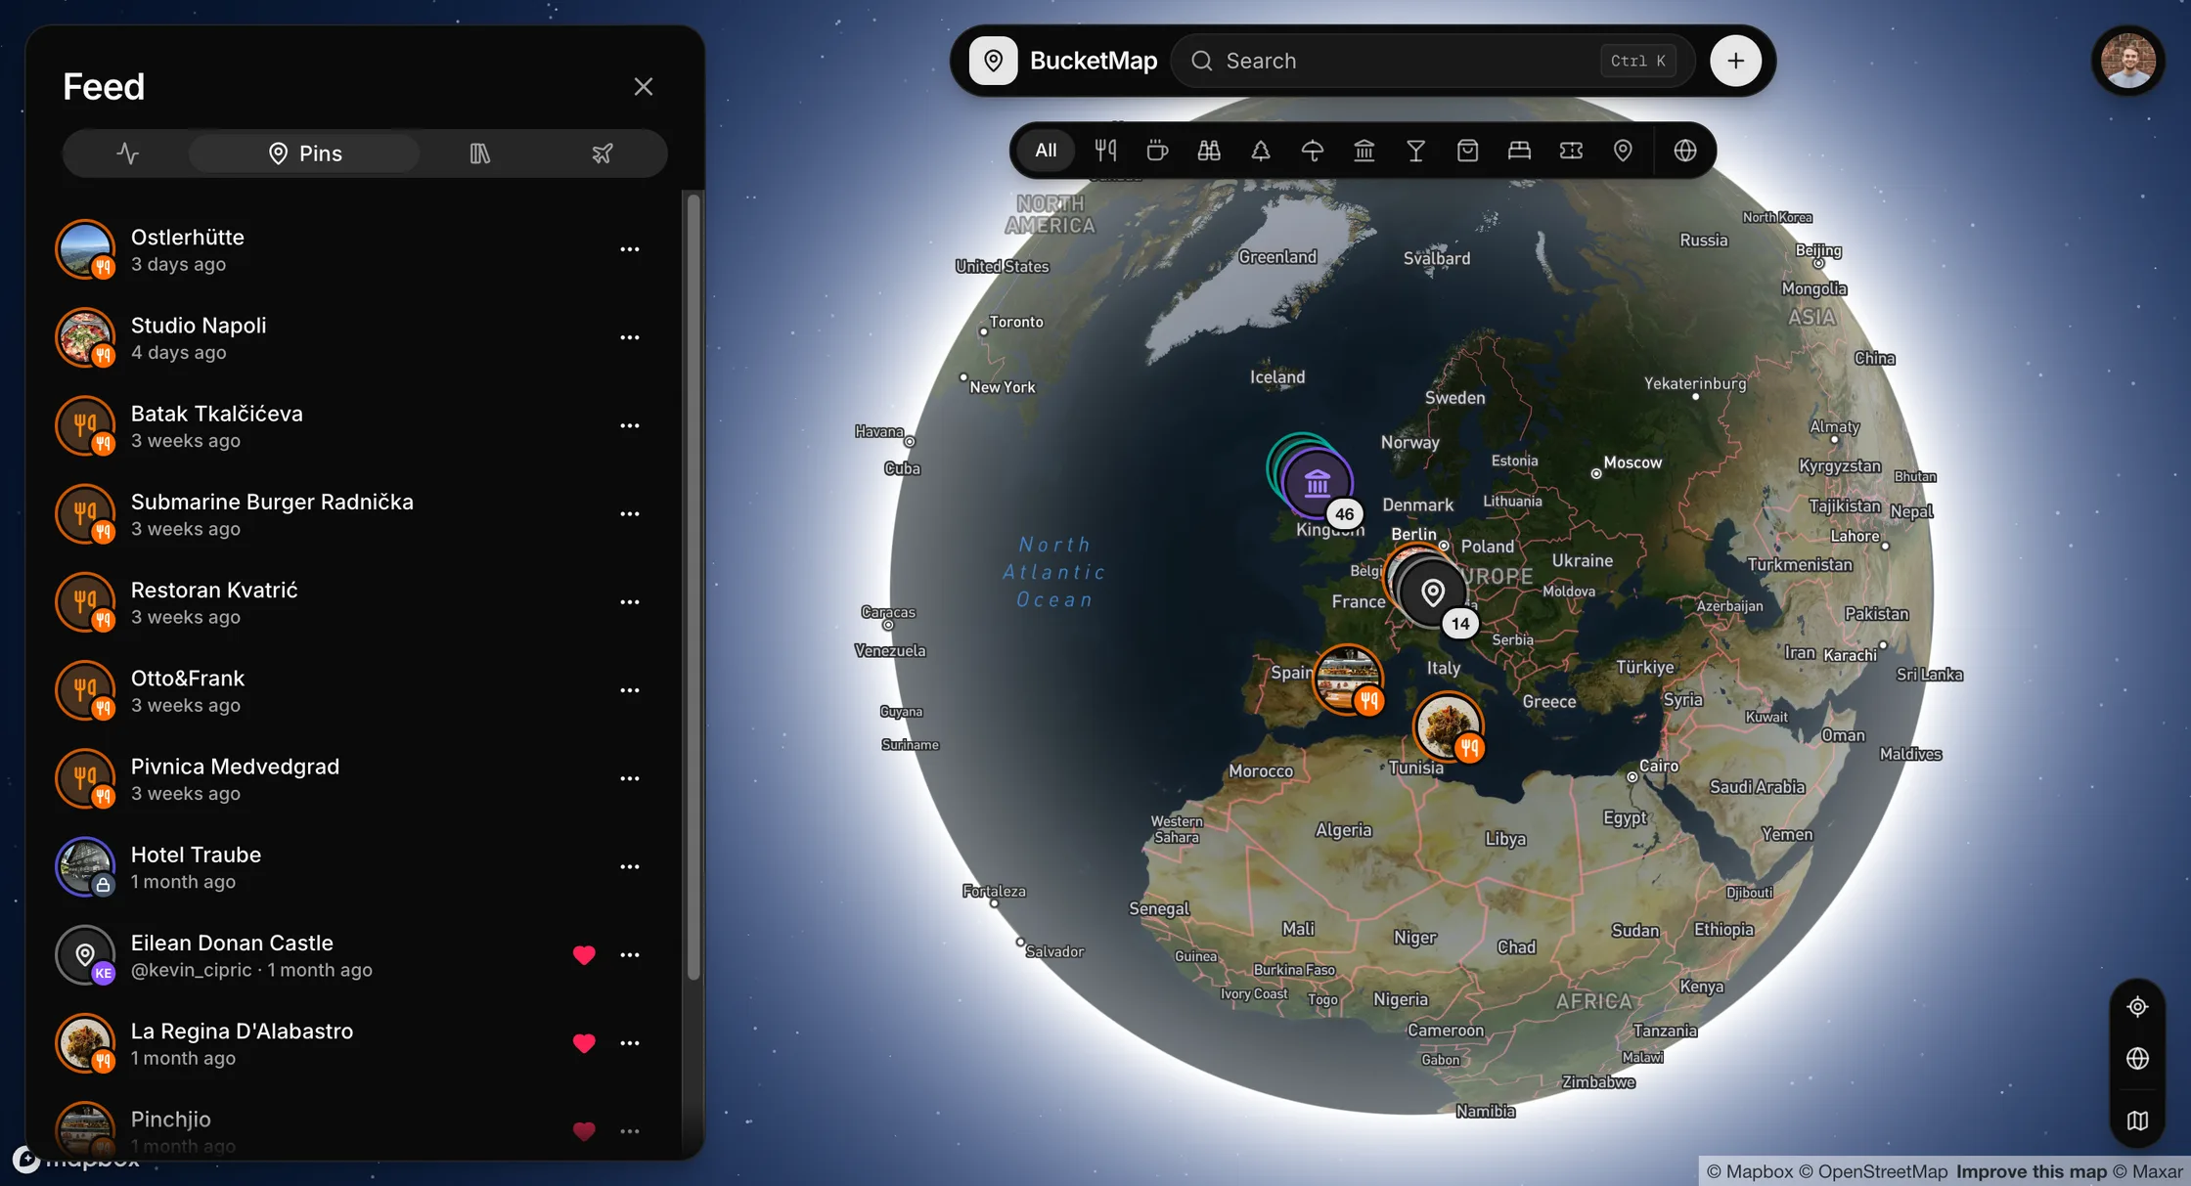2191x1186 pixels.
Task: Open options menu for Restoran Kvatrić
Action: click(629, 602)
